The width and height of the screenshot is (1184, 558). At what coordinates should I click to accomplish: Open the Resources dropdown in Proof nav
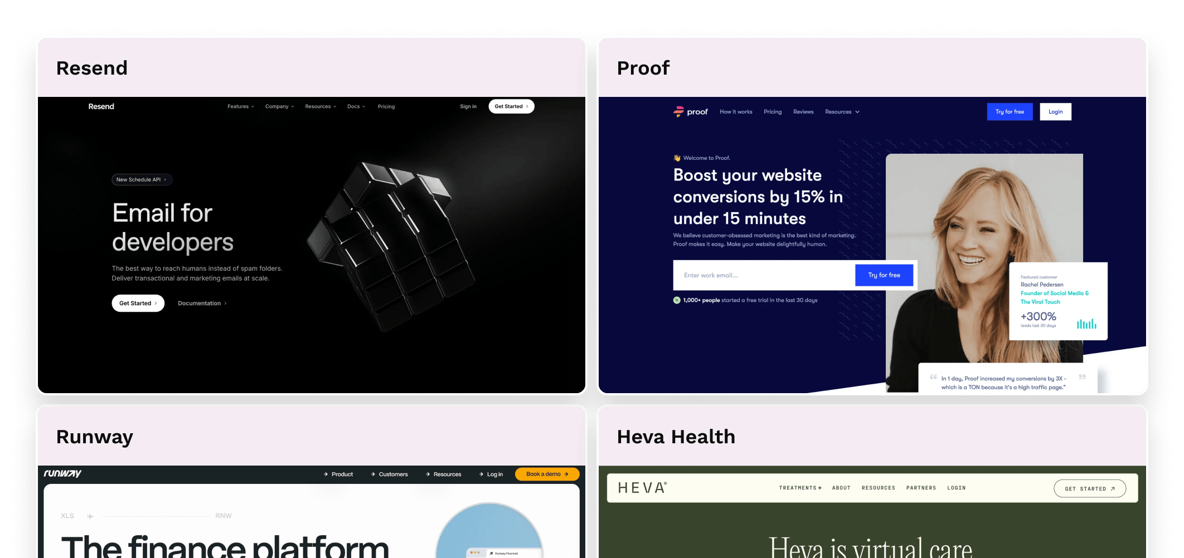(x=842, y=112)
